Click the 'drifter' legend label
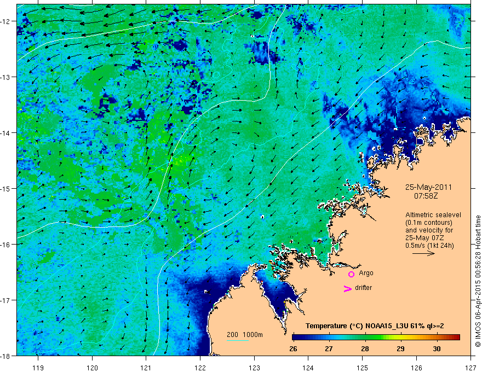The image size is (482, 372). coord(363,288)
